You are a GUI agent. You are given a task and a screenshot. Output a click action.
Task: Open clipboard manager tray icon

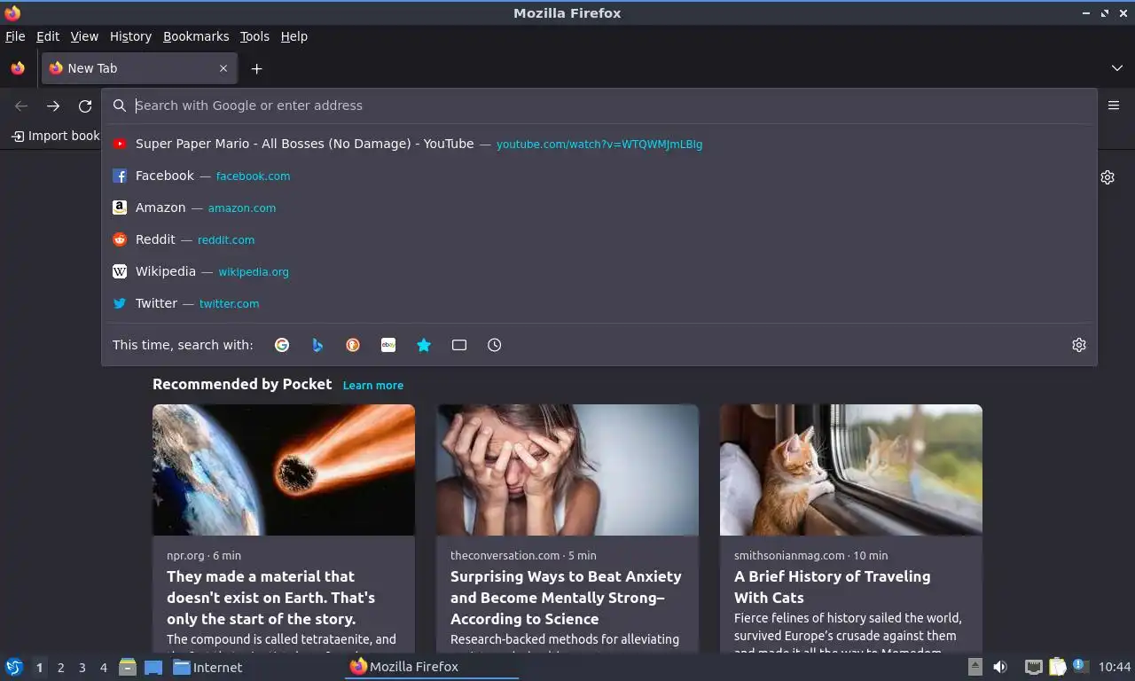pyautogui.click(x=1057, y=667)
